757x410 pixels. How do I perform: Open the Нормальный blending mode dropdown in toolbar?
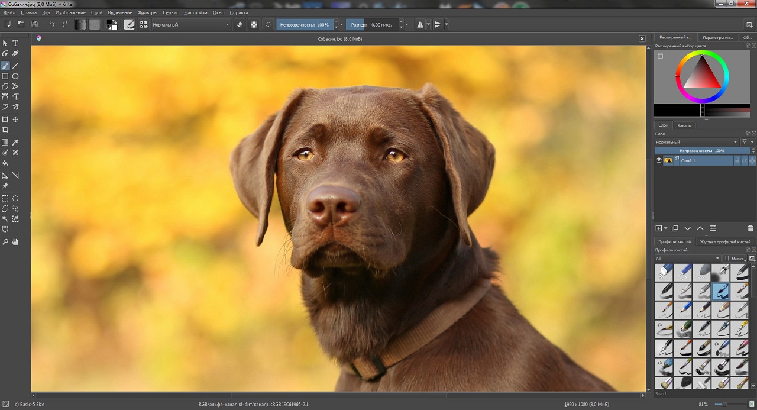(190, 24)
